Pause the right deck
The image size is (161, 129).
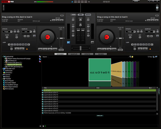coord(104,49)
